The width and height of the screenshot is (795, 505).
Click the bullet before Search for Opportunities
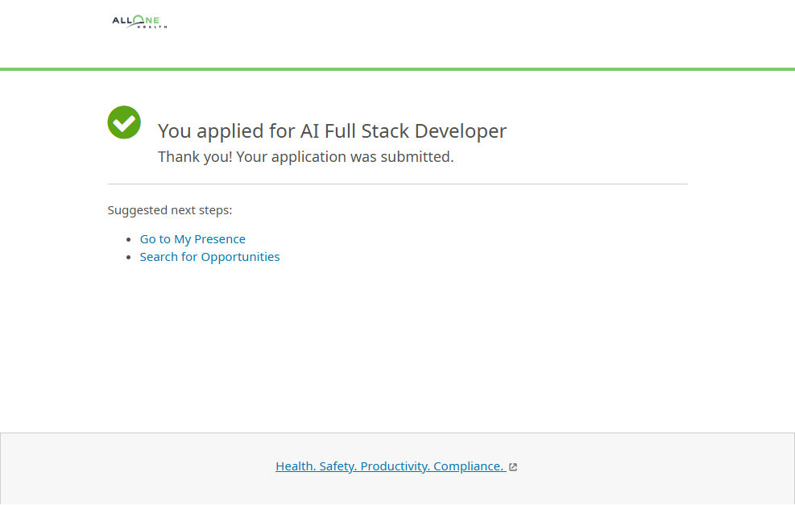(x=129, y=258)
